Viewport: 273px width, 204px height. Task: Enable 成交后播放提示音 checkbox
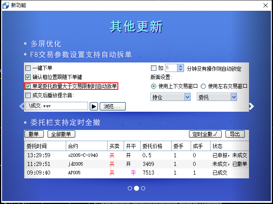point(28,95)
